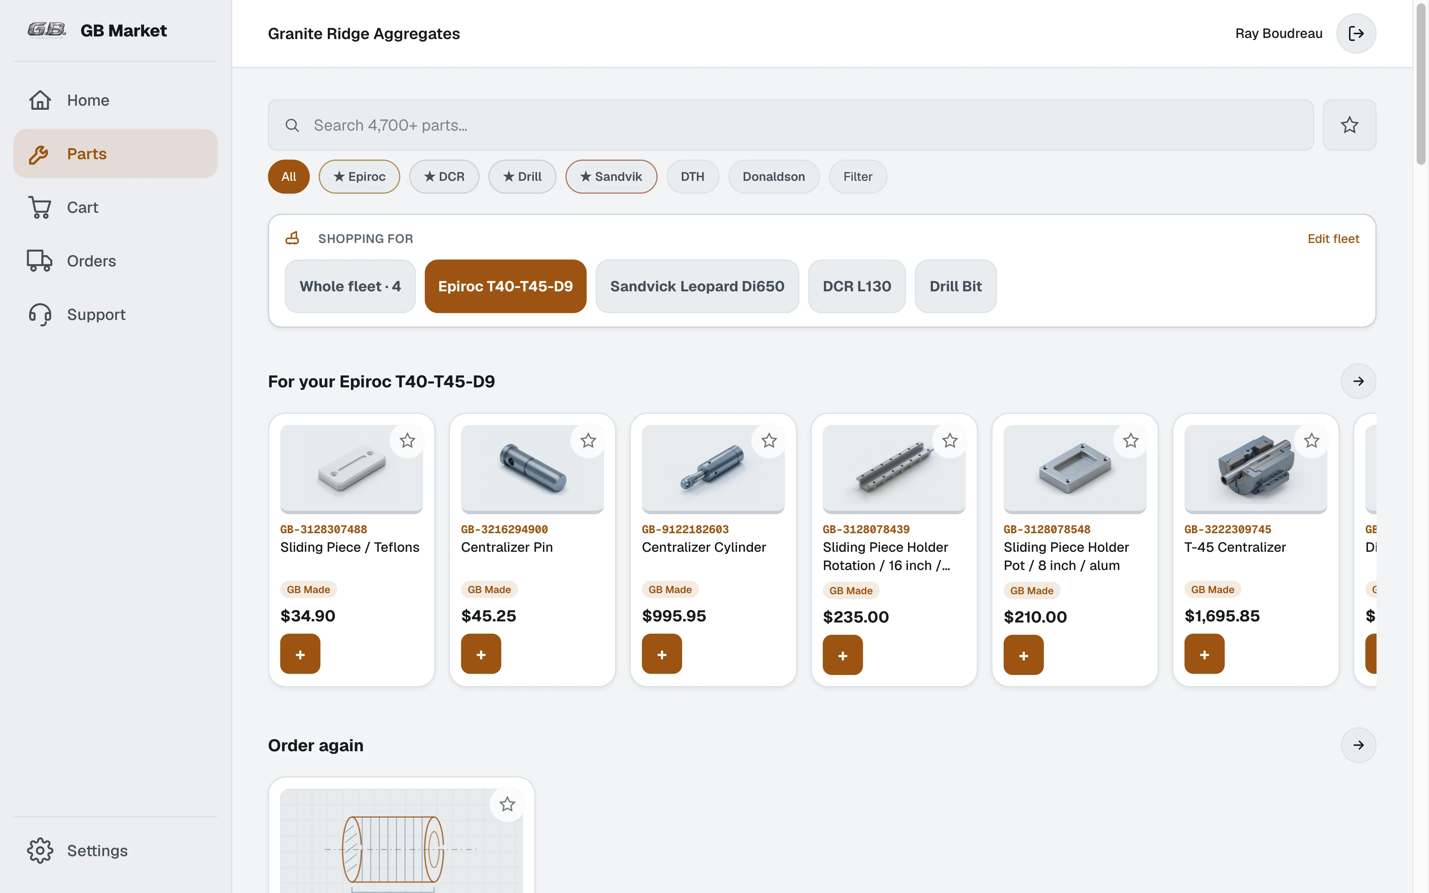Click the $995.95 price
This screenshot has height=893, width=1429.
point(674,616)
